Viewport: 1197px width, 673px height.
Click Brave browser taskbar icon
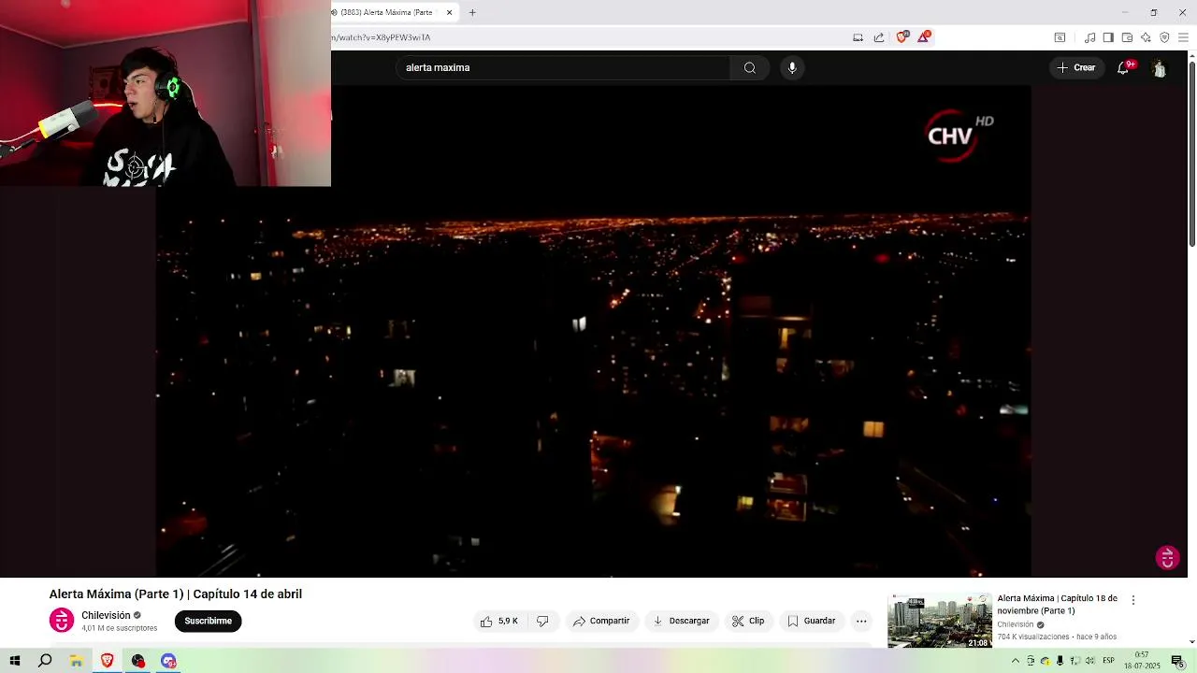pyautogui.click(x=107, y=661)
